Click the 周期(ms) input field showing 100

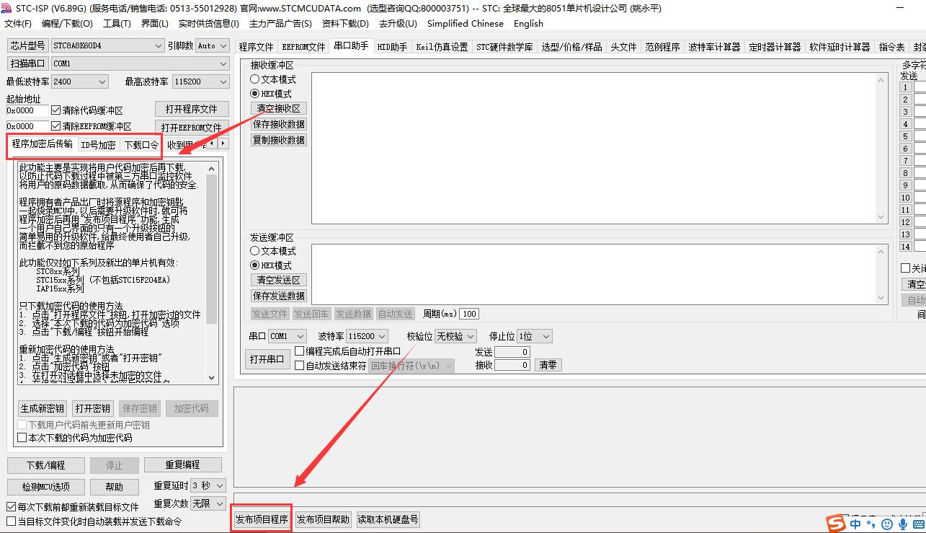pyautogui.click(x=470, y=314)
